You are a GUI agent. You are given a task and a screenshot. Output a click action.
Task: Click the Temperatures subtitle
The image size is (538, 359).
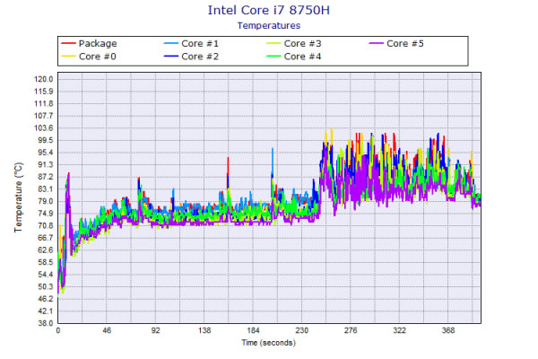(269, 25)
